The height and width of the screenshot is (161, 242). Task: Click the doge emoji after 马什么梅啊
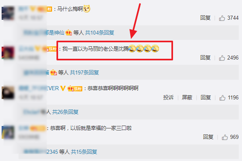(x=87, y=9)
